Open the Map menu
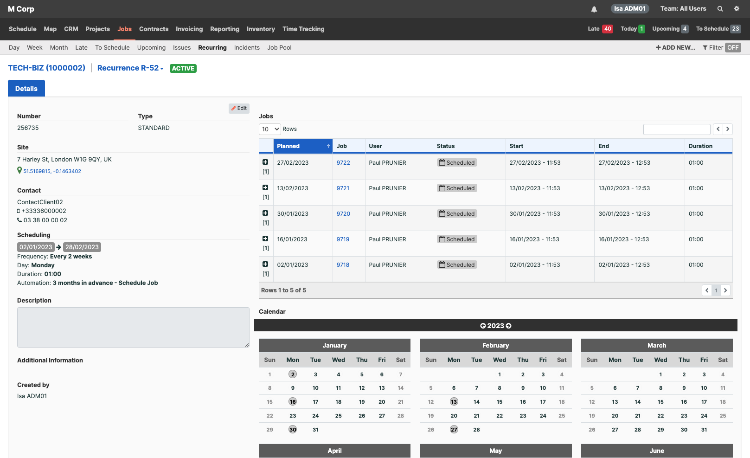This screenshot has width=750, height=458. coord(50,29)
